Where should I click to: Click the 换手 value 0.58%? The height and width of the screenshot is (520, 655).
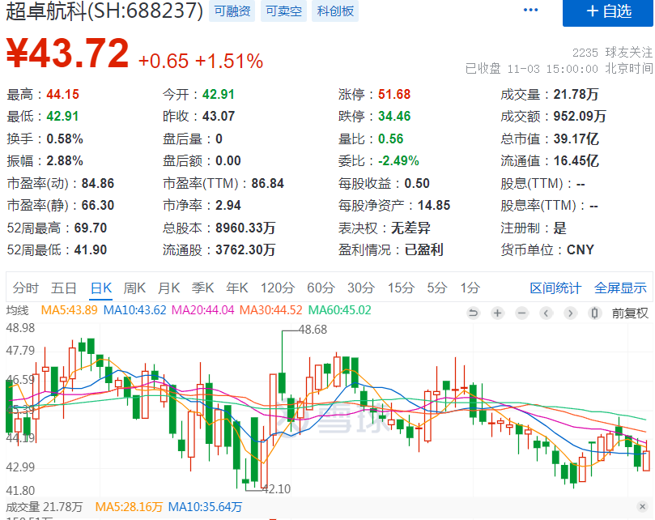pos(65,139)
